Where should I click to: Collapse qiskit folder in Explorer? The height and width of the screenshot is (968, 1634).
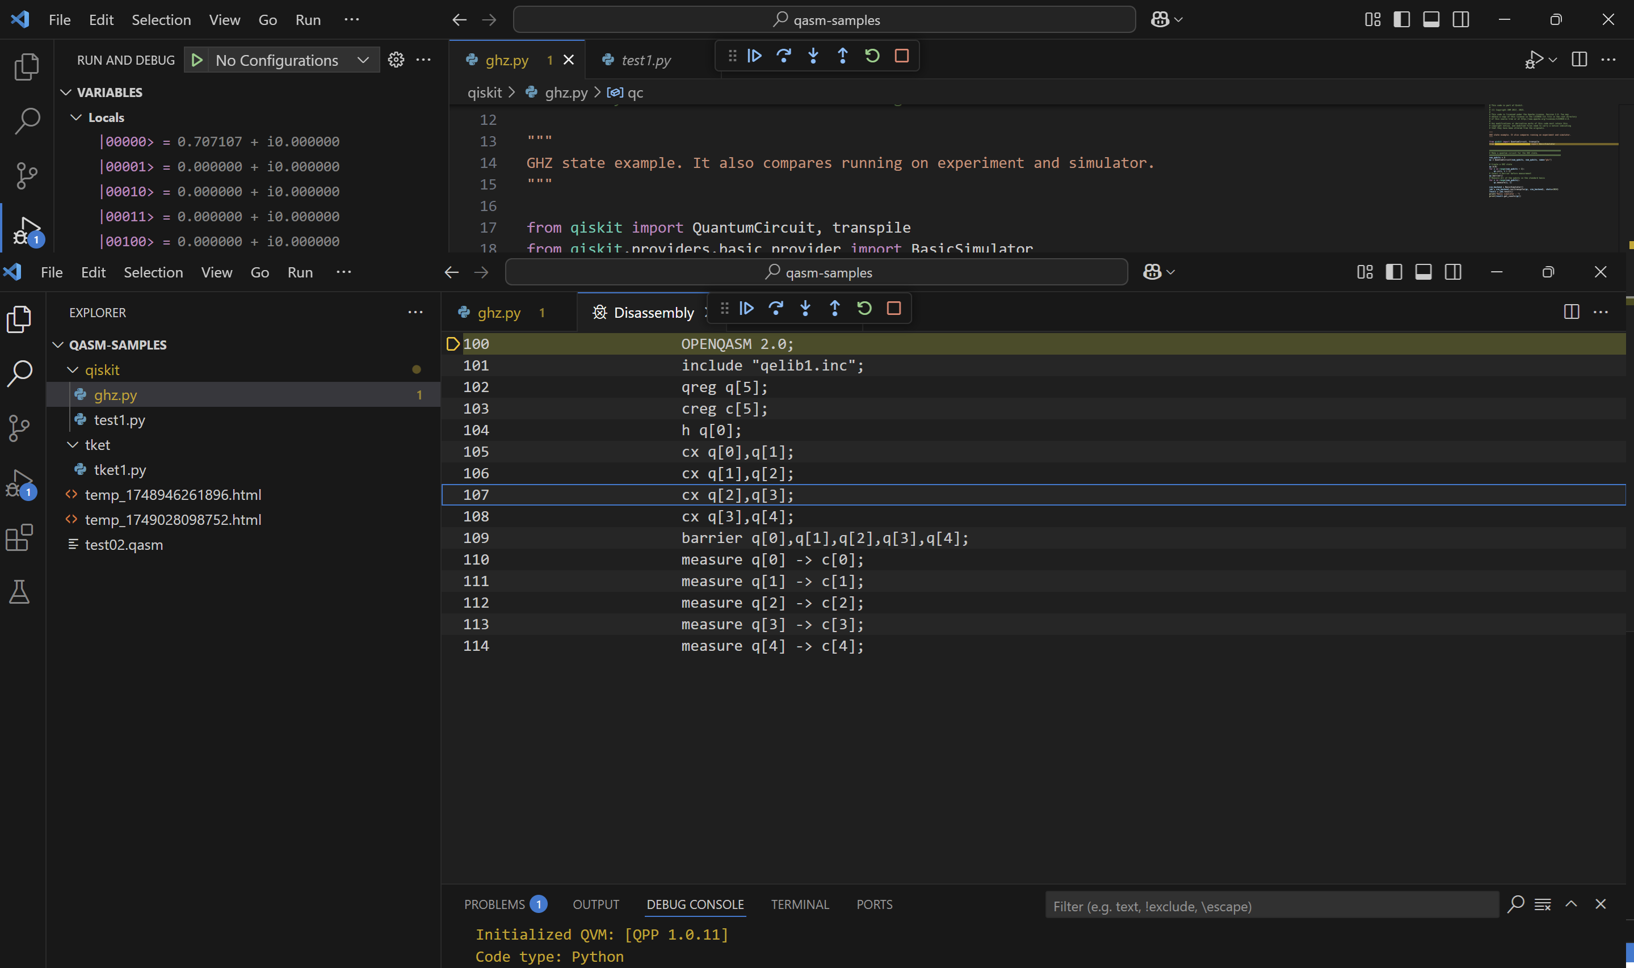[x=73, y=370]
